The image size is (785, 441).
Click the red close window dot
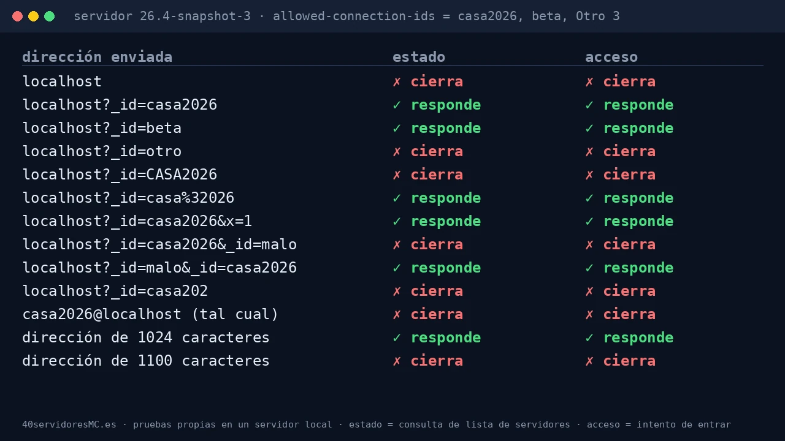point(17,17)
